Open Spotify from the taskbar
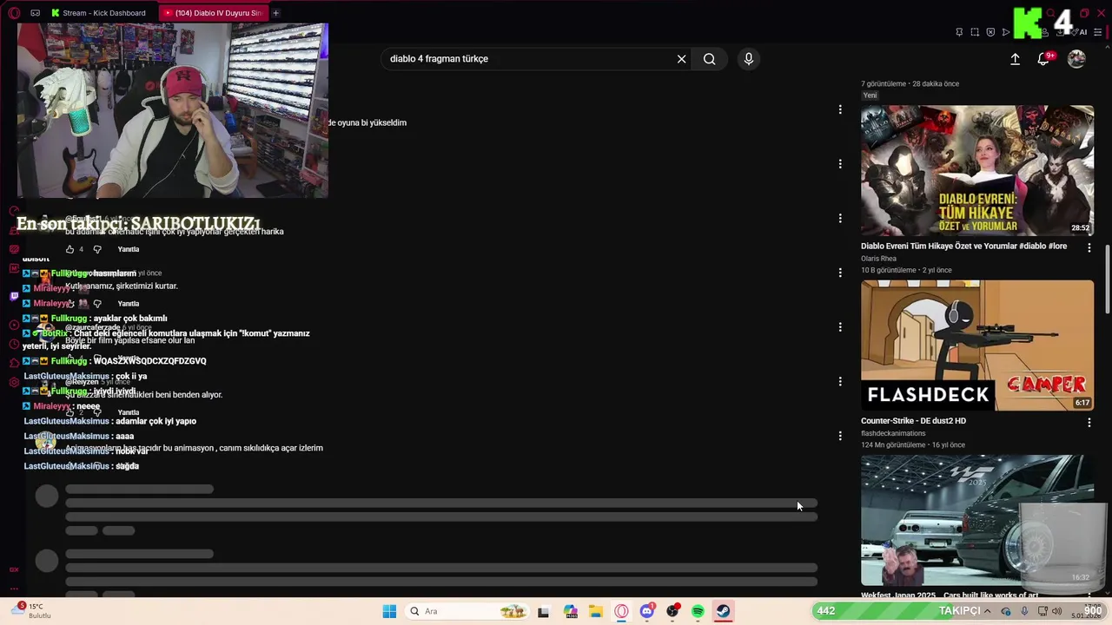The height and width of the screenshot is (625, 1112). coord(698,611)
